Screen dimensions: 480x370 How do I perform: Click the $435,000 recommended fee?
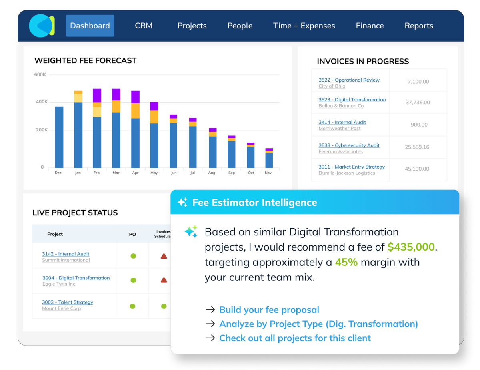pyautogui.click(x=411, y=247)
